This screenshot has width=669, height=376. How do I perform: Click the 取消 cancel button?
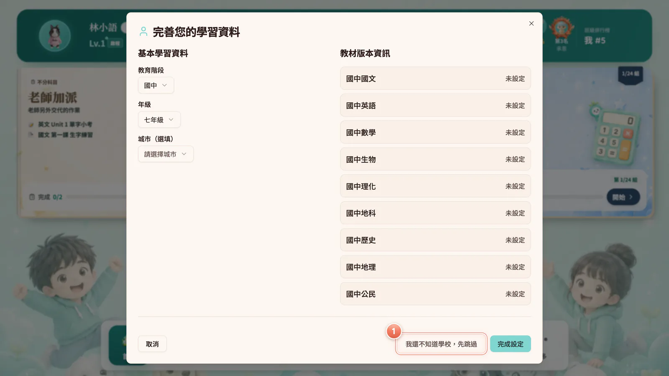(152, 344)
